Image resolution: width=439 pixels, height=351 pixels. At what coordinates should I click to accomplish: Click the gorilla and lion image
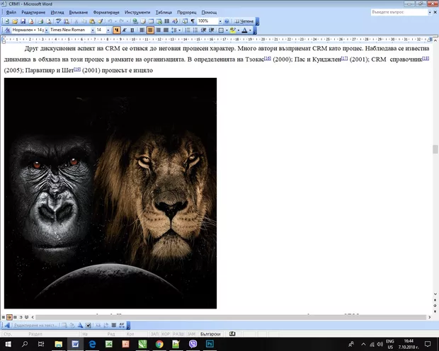[110, 192]
